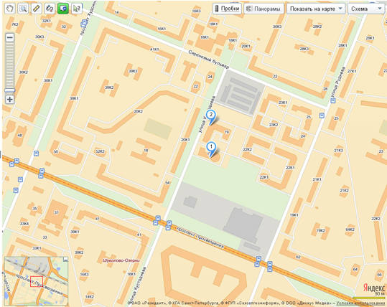Click the Сиреневый бульвар street label
This screenshot has width=387, height=307.
pos(208,60)
